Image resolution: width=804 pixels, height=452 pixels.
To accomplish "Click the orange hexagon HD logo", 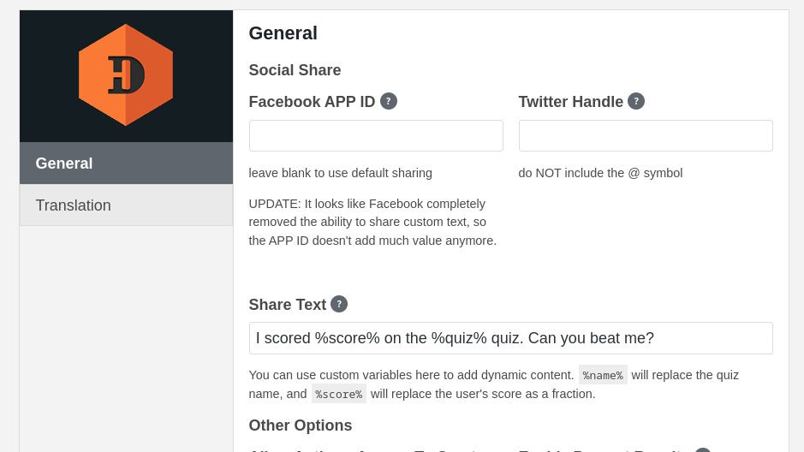I will point(126,75).
